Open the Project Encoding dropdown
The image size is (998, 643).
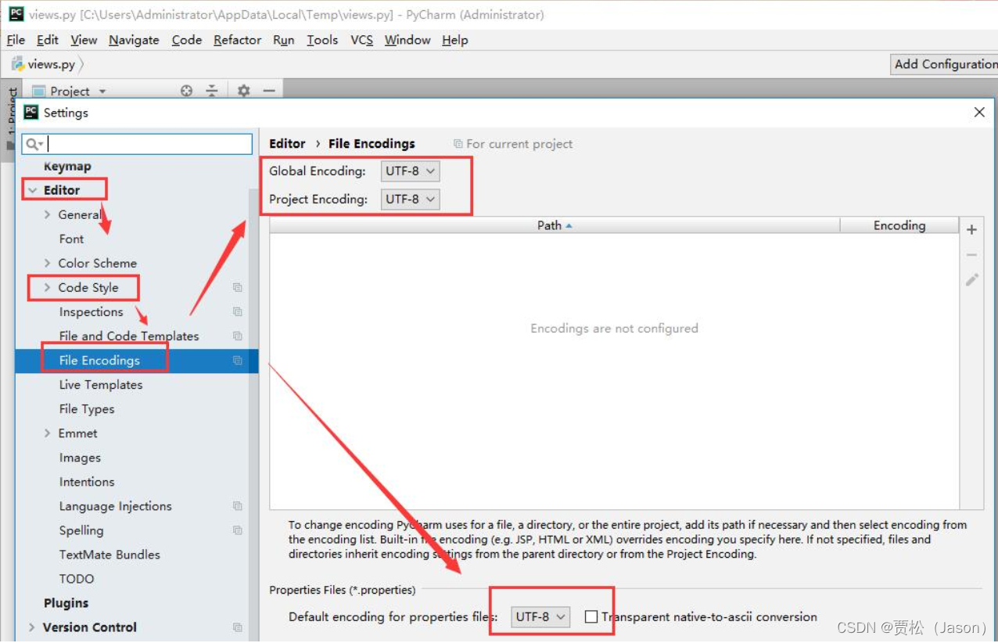[x=411, y=199]
